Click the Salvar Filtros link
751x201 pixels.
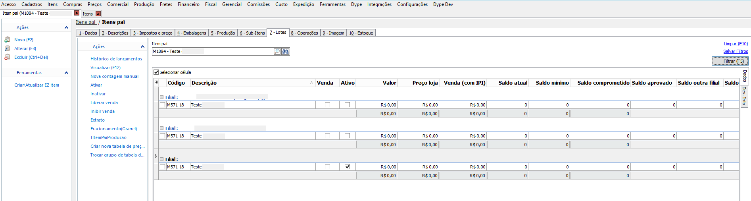coord(736,51)
